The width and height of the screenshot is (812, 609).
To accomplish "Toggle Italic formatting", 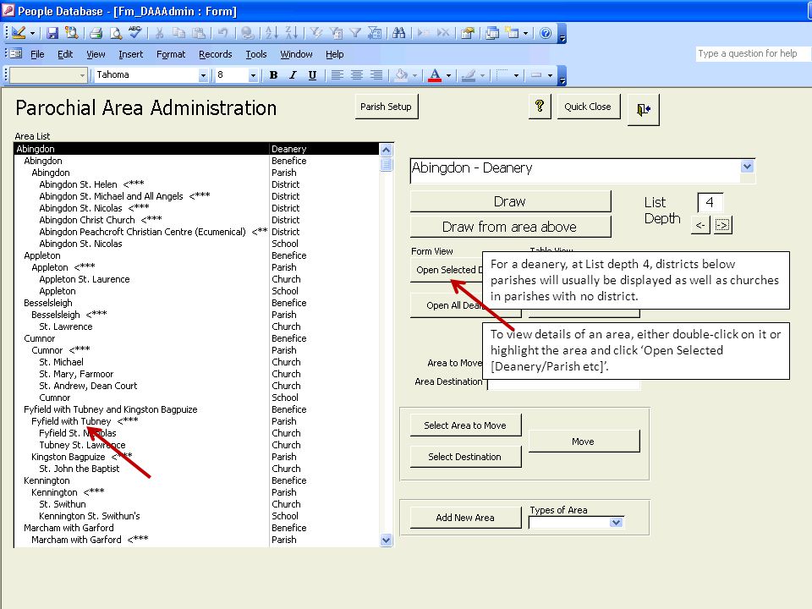I will pos(293,75).
